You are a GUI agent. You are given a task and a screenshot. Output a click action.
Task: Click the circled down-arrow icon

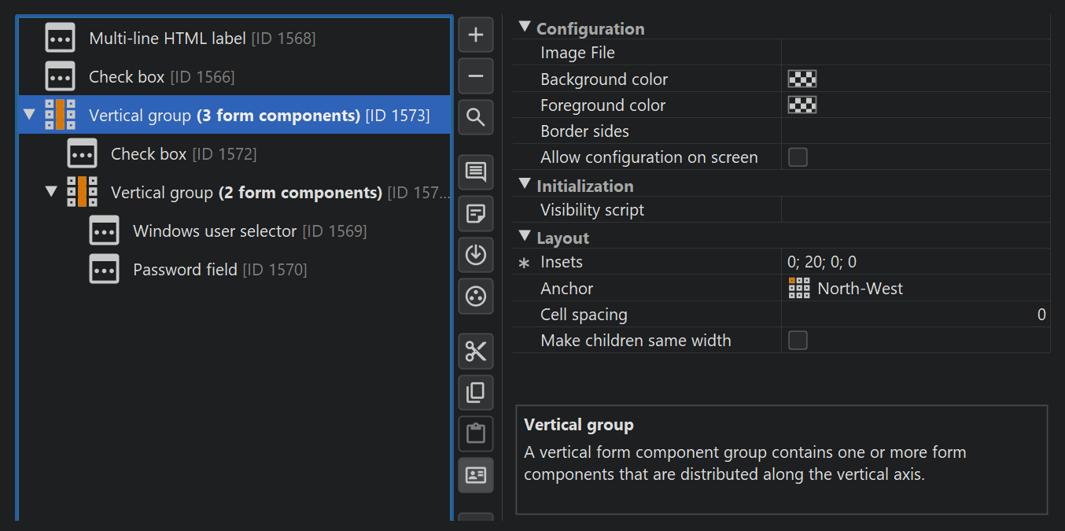coord(476,255)
